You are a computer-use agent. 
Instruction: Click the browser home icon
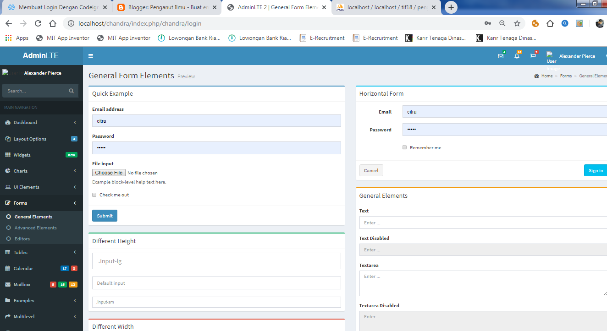[x=53, y=23]
